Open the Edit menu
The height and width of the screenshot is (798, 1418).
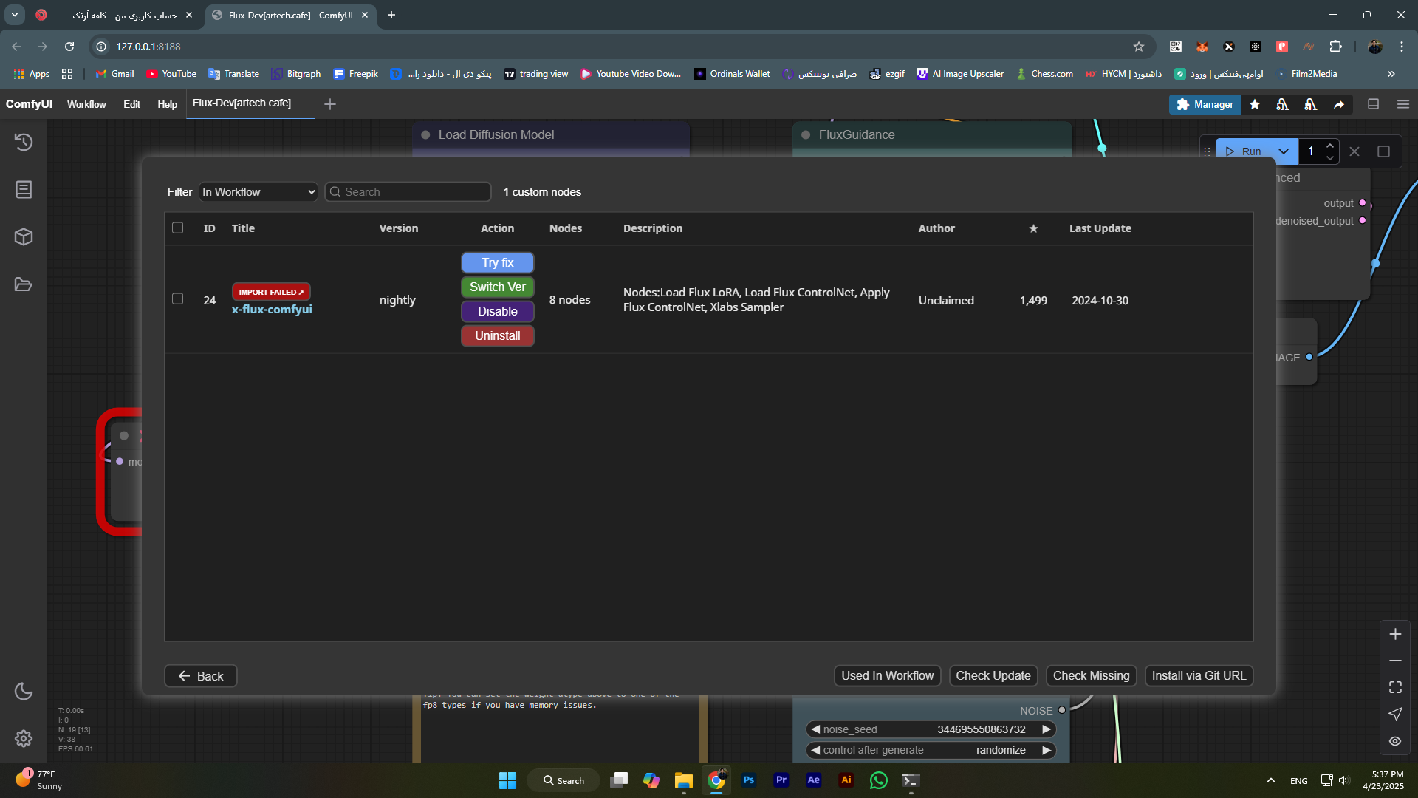tap(131, 104)
